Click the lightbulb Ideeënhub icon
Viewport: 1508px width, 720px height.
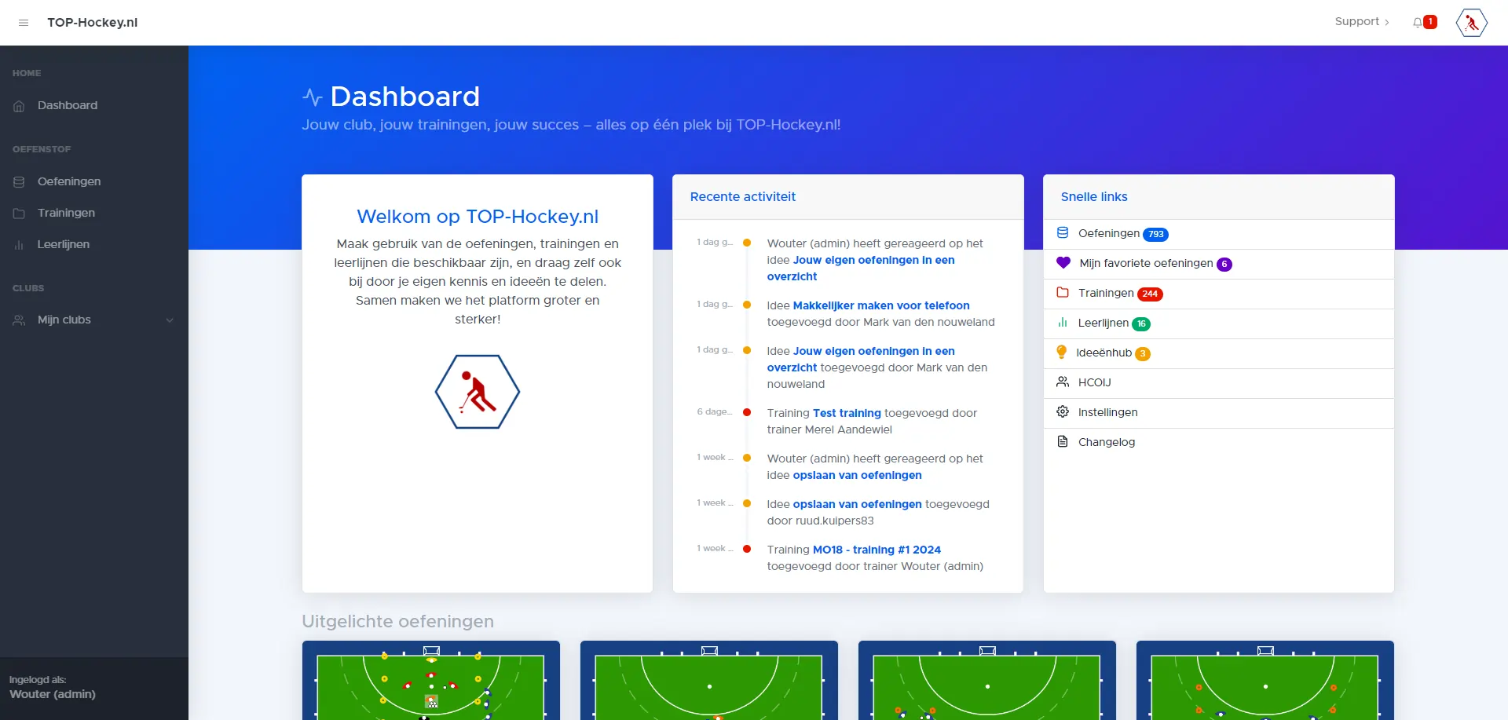1062,353
